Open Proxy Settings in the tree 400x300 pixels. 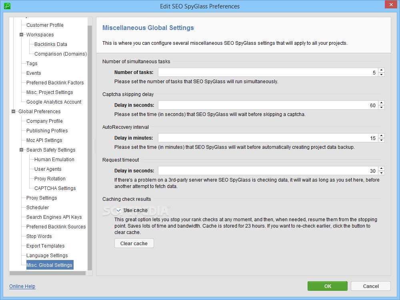(x=42, y=198)
